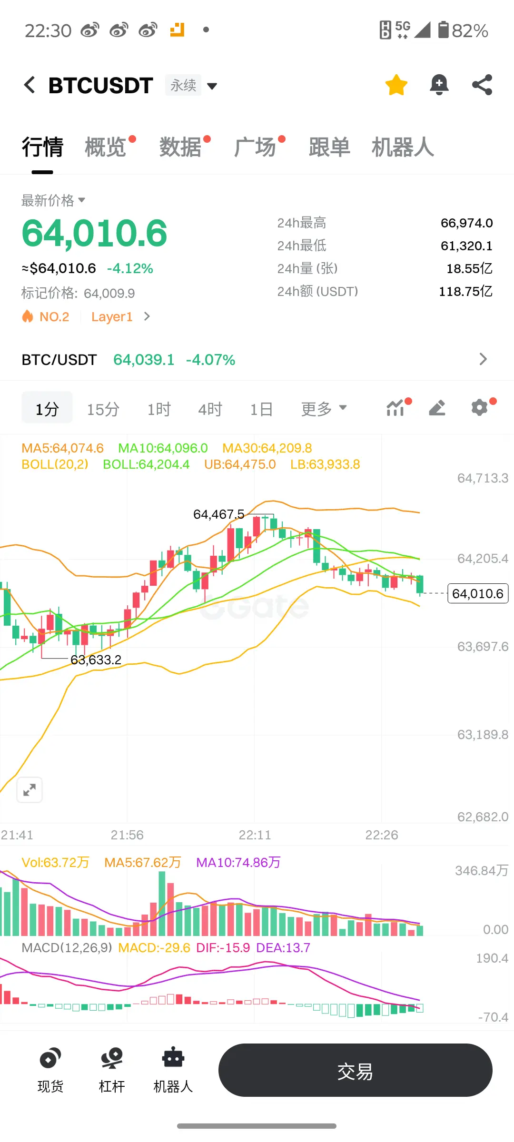Tap the current price tag 64,010.6 on axis
The image size is (514, 1142).
pos(478,593)
